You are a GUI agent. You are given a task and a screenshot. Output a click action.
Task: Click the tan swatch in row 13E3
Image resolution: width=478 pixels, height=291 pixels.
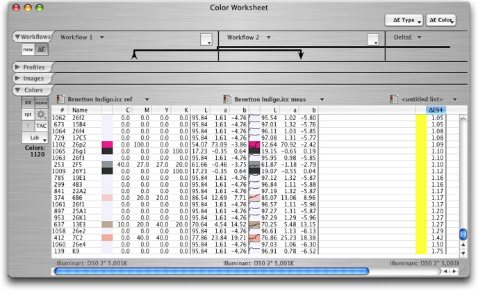tap(107, 224)
